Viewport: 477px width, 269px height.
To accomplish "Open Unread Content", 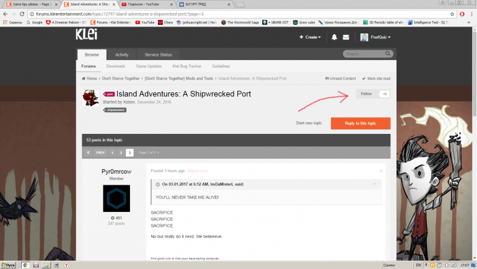I will click(x=341, y=79).
